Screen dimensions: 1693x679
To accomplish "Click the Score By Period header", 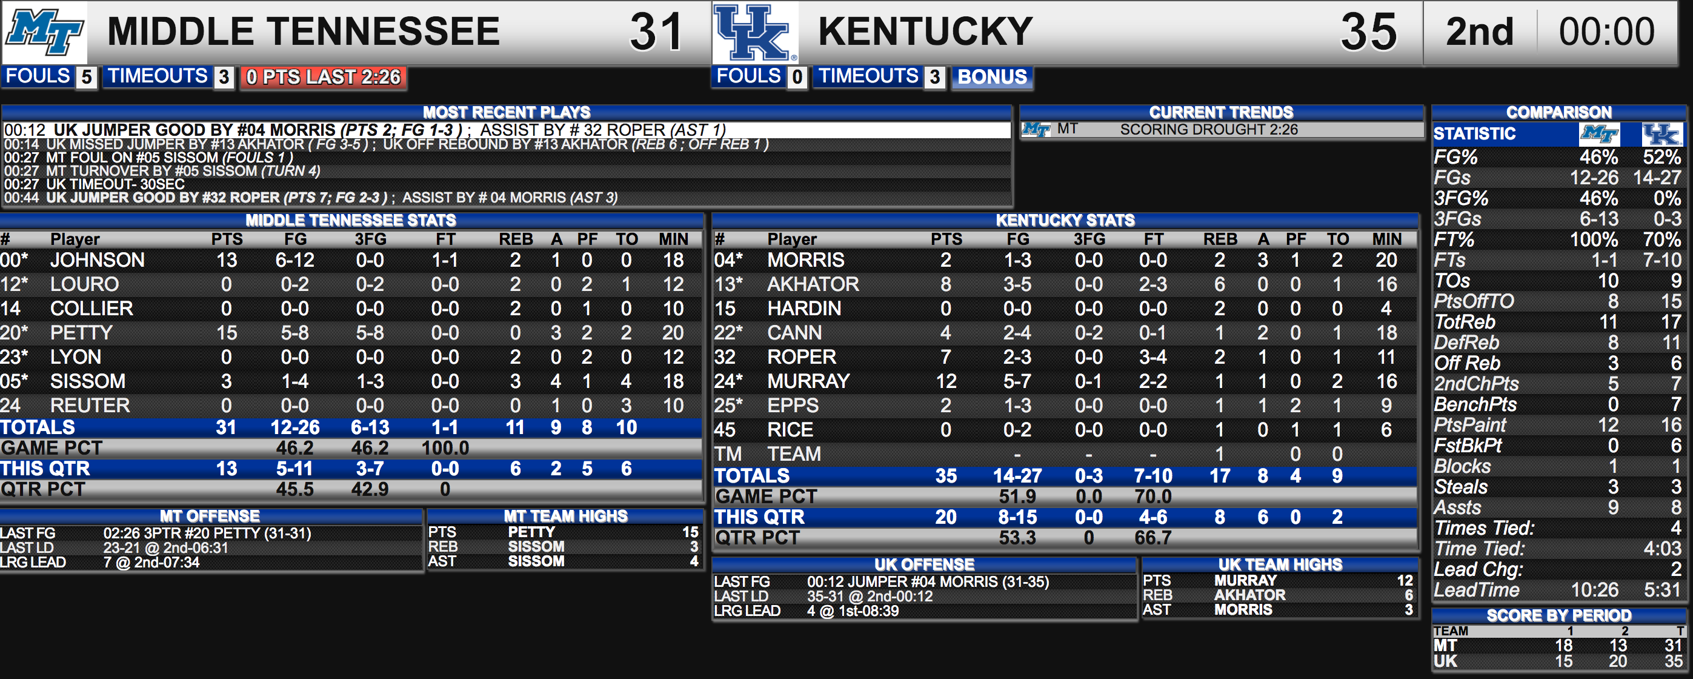I will pos(1558,616).
